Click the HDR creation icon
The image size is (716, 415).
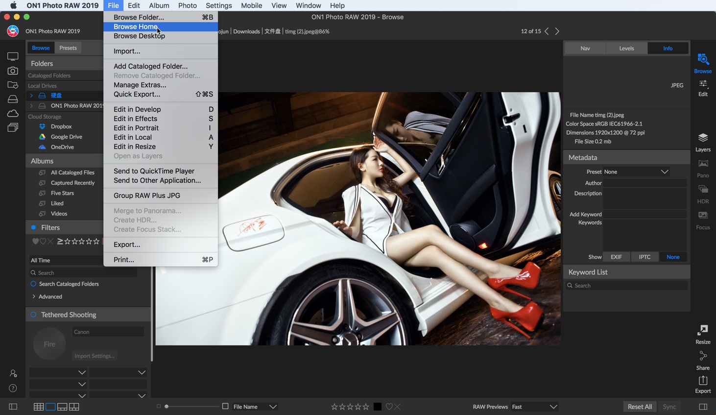coord(703,190)
